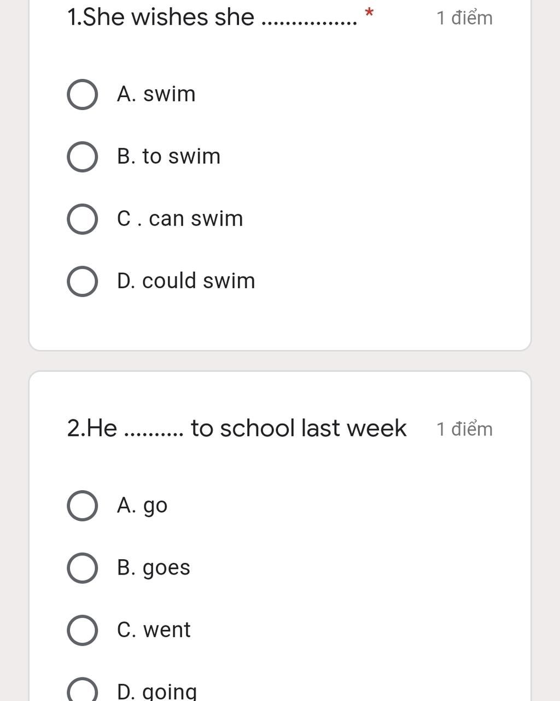The width and height of the screenshot is (560, 701).
Task: Pick the radio button for D. could swim
Action: 83,281
